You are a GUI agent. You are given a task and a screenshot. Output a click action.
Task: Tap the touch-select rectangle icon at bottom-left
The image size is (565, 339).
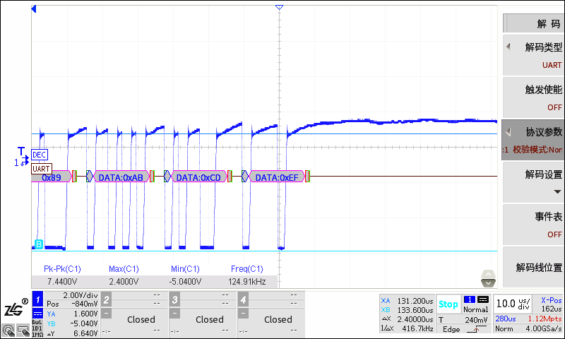point(23,331)
